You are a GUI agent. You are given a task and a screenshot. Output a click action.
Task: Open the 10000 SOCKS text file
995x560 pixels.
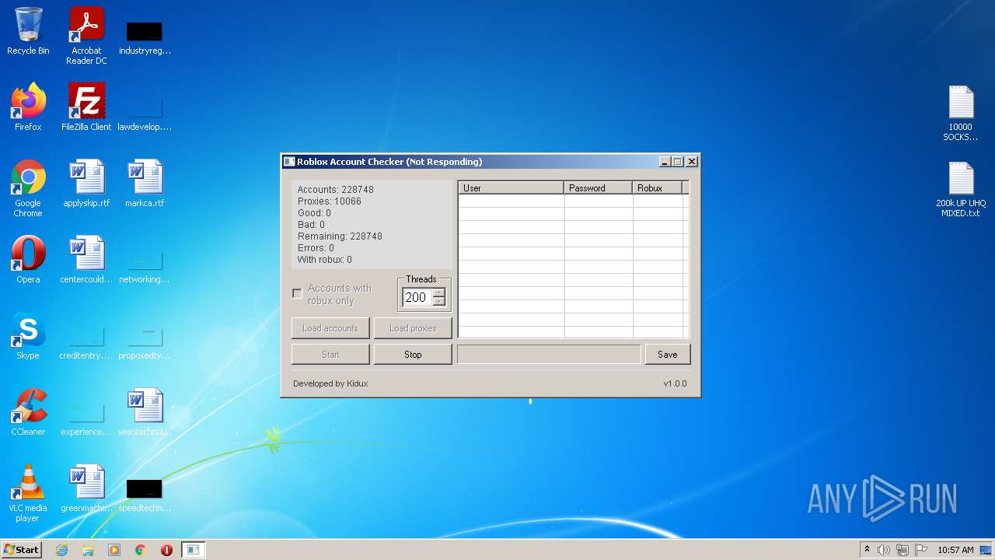(961, 113)
